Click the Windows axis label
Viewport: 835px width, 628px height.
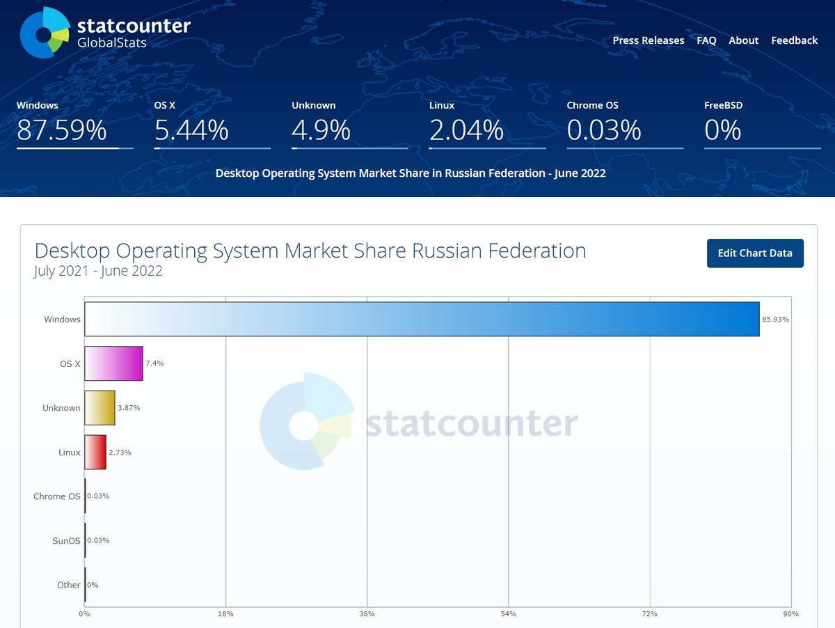[x=62, y=320]
